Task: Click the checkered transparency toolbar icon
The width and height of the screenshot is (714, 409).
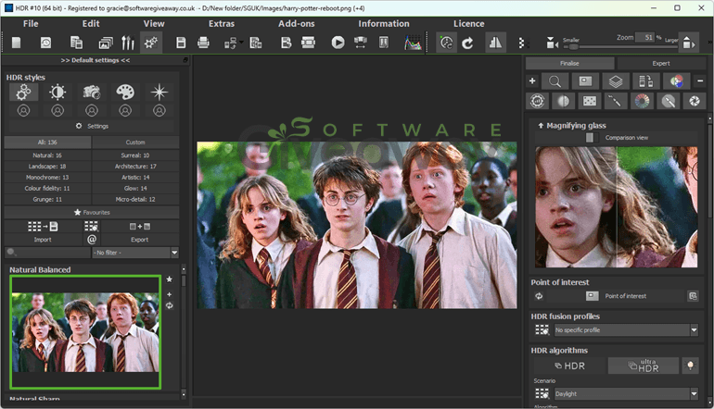Action: click(522, 43)
